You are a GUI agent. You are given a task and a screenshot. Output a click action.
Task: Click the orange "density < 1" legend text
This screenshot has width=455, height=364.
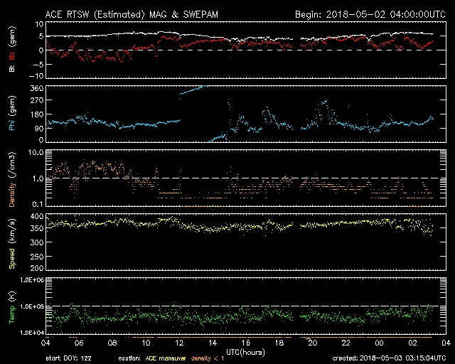pyautogui.click(x=207, y=358)
